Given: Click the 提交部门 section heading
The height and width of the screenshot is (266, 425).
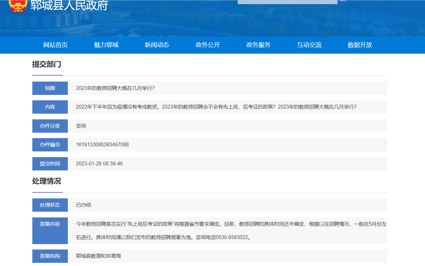Looking at the screenshot, I should coord(47,64).
